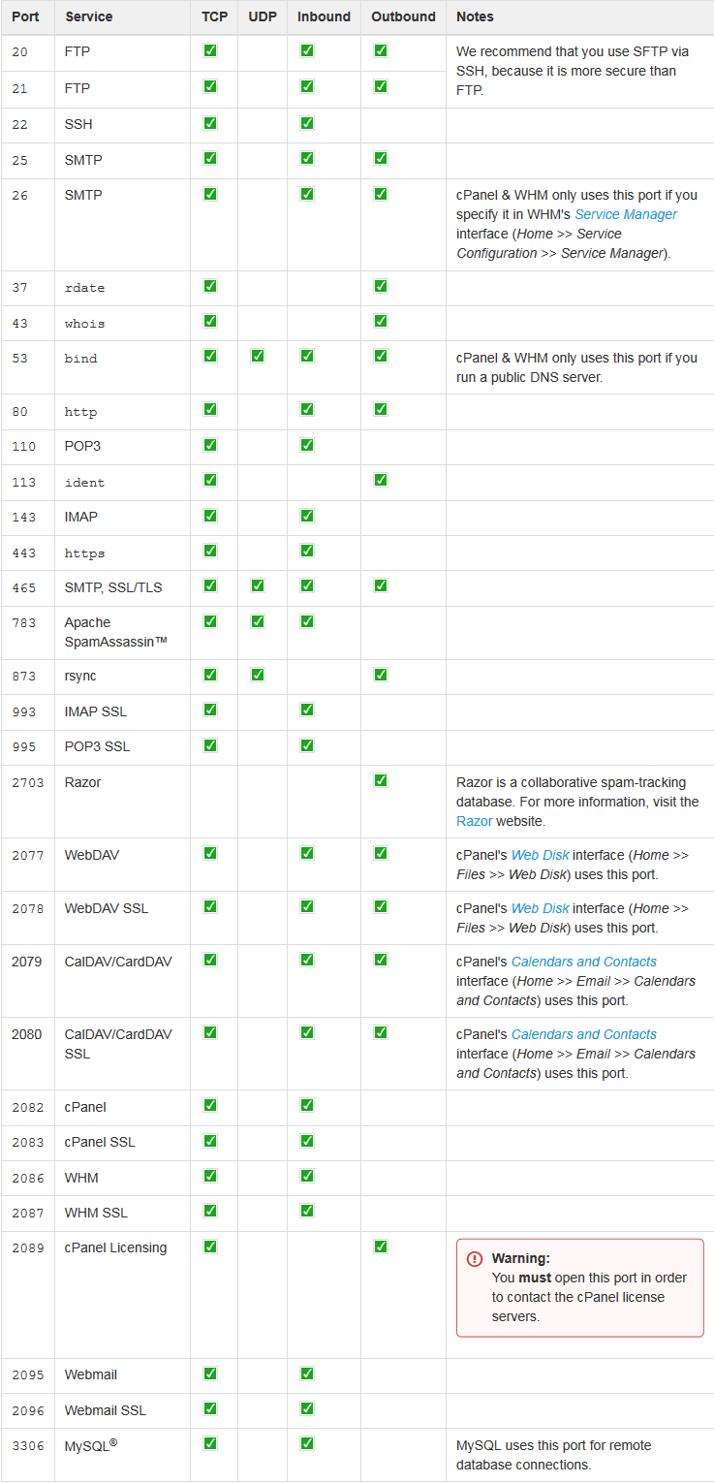714x1484 pixels.
Task: Open Web Disk link in WebDAV row
Action: tap(540, 855)
